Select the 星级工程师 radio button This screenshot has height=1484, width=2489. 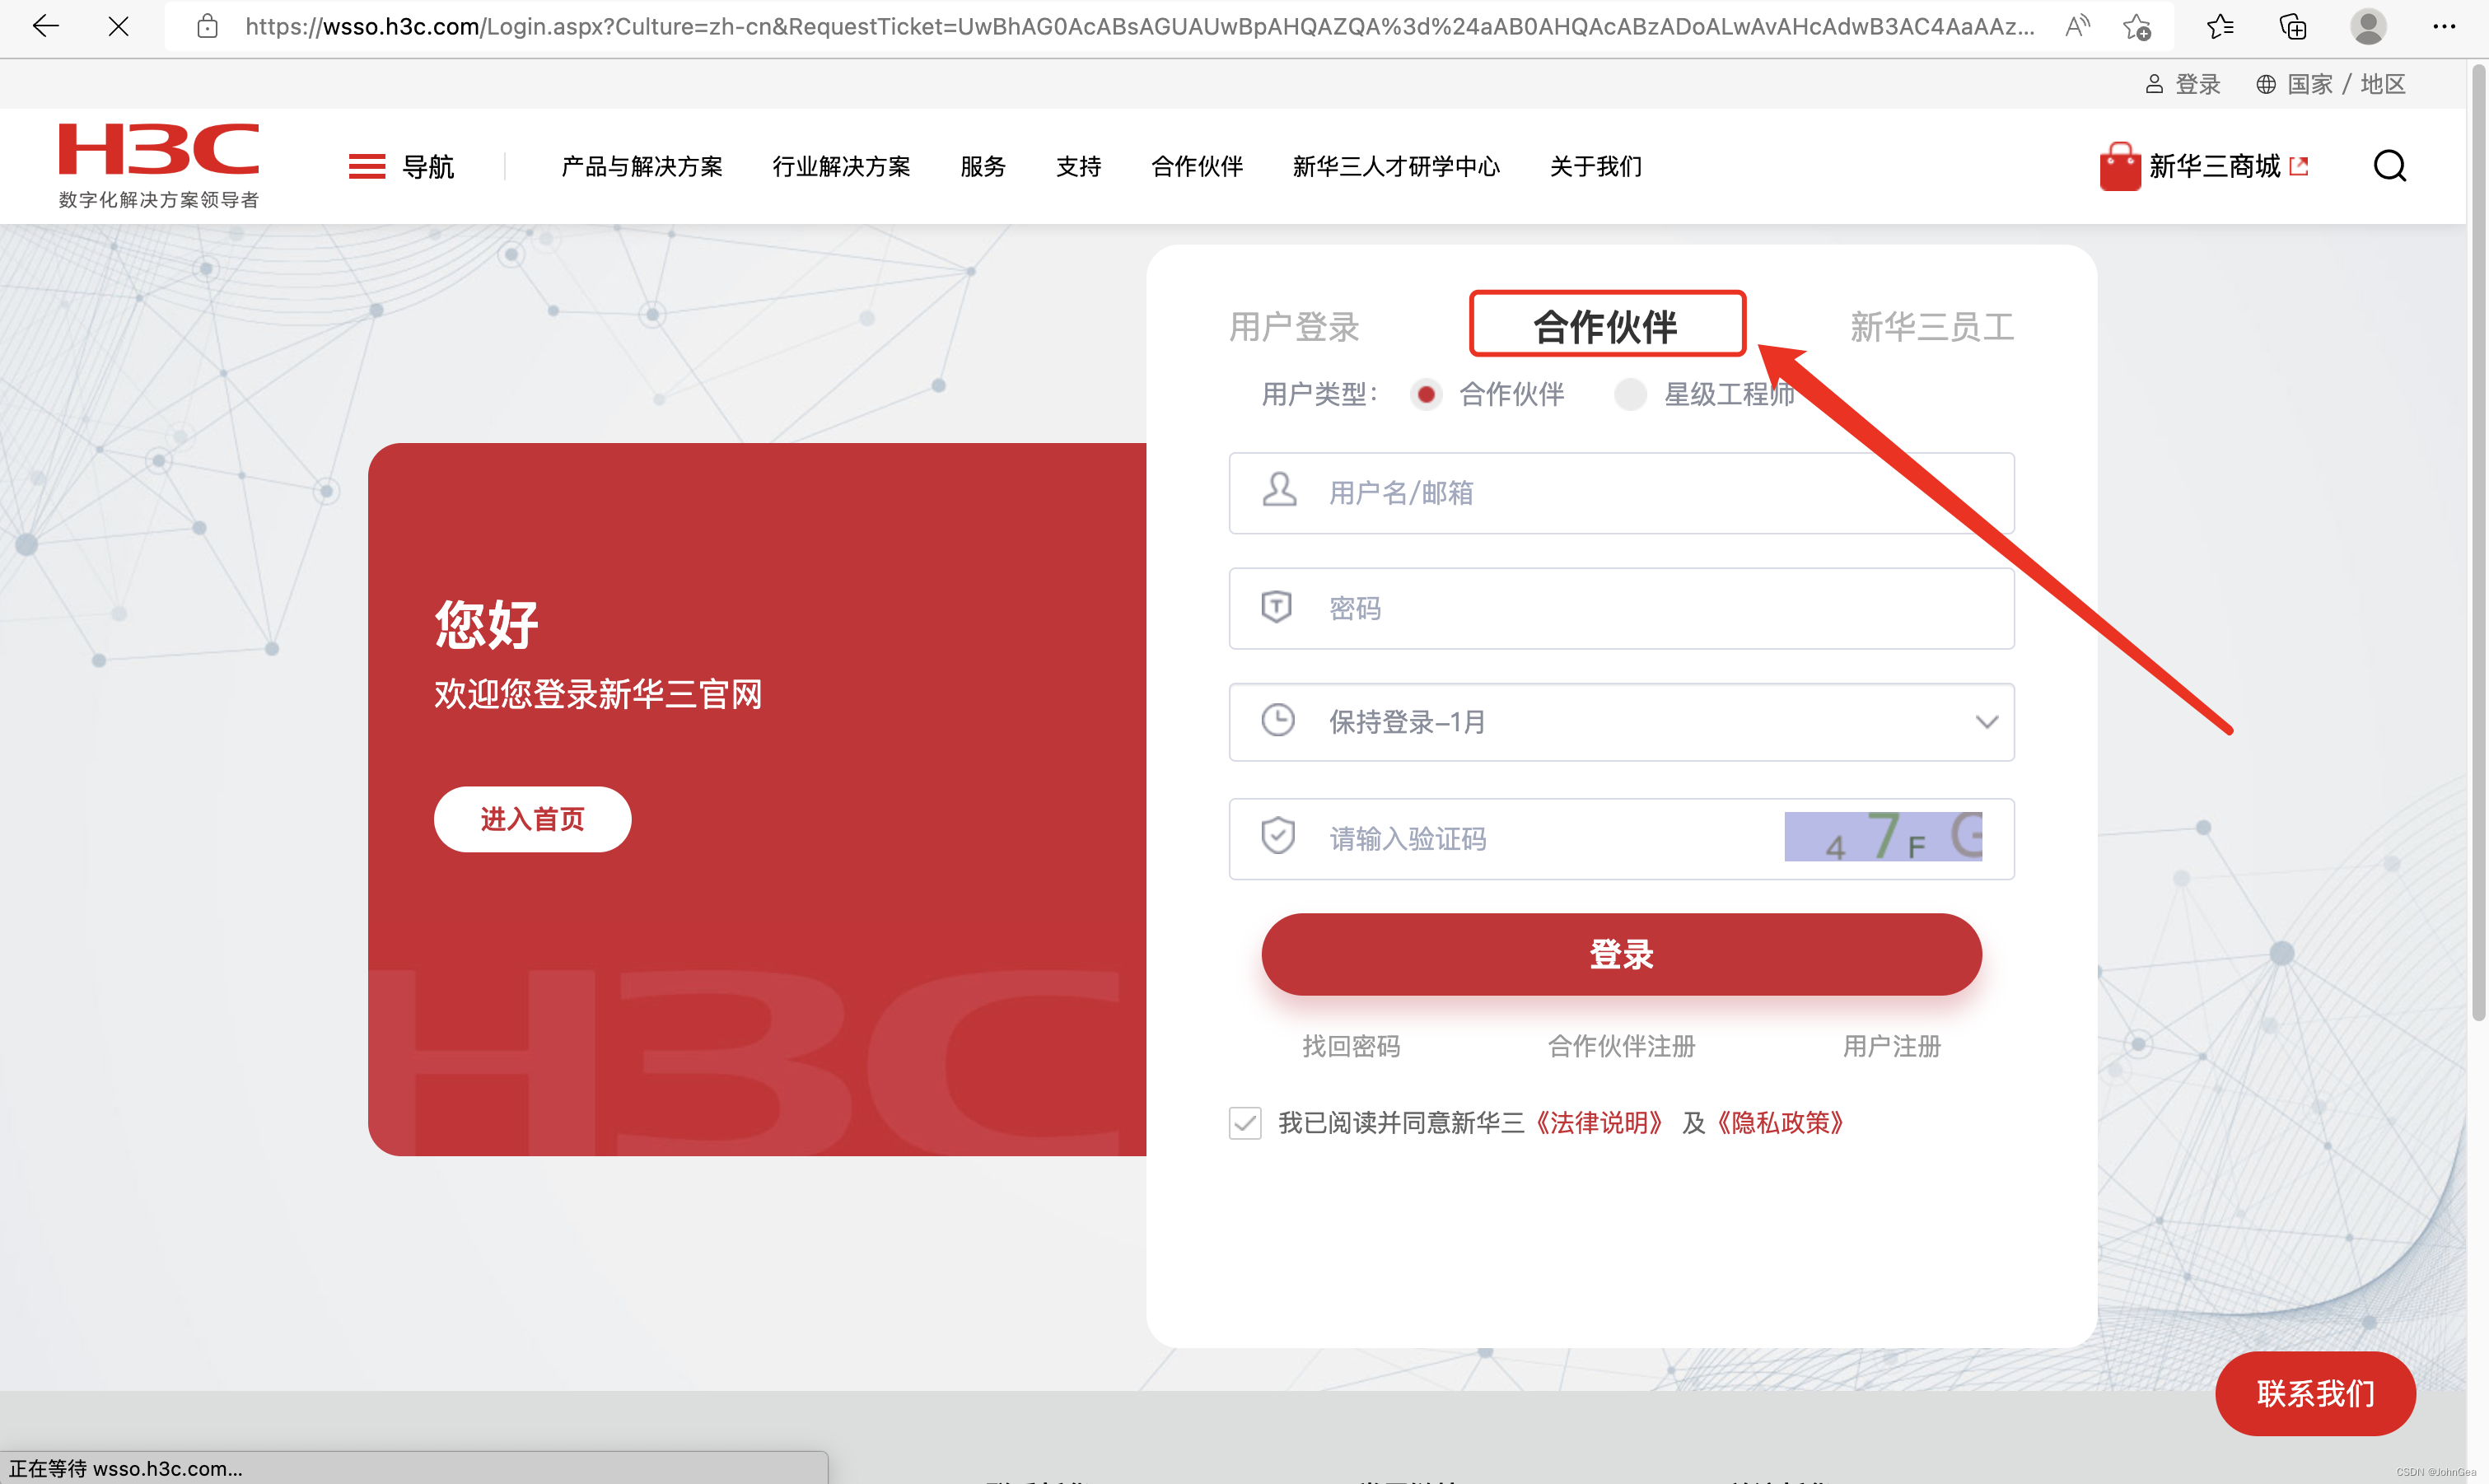[1627, 394]
